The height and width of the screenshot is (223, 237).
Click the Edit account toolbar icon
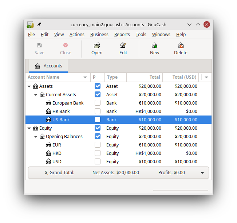pos(123,46)
